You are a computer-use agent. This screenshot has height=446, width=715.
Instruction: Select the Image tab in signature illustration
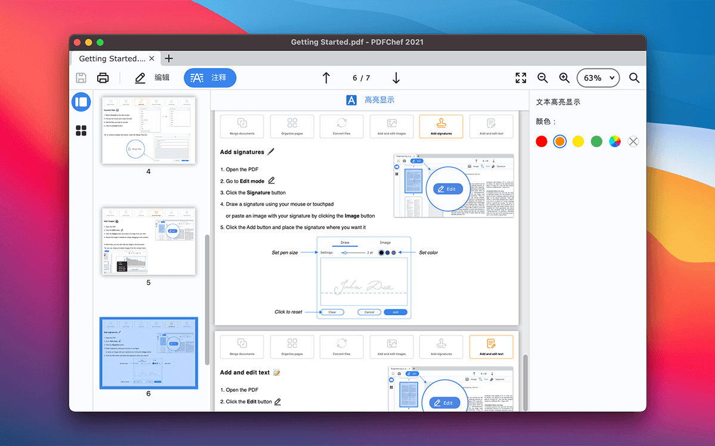pyautogui.click(x=386, y=243)
